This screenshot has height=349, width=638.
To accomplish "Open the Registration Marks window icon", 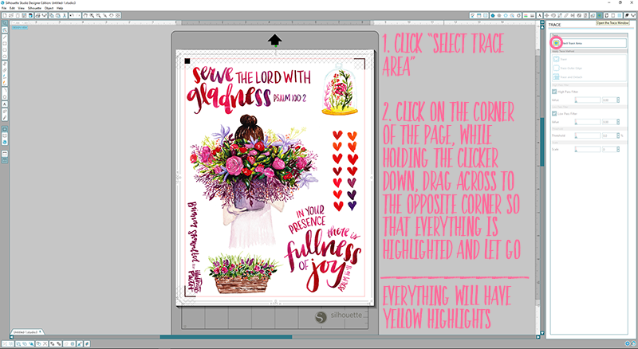I will 612,15.
